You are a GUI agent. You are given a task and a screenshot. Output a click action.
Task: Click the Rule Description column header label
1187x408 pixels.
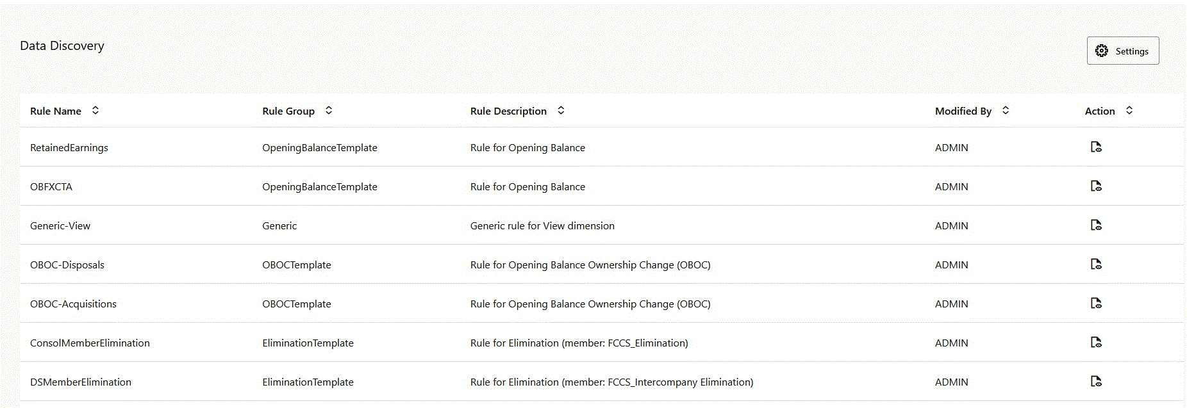point(508,111)
